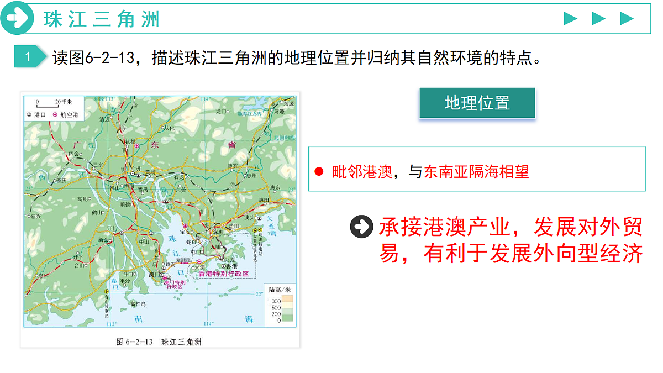The width and height of the screenshot is (663, 373).
Task: Click 恩平 on the map
Action: 43,276
